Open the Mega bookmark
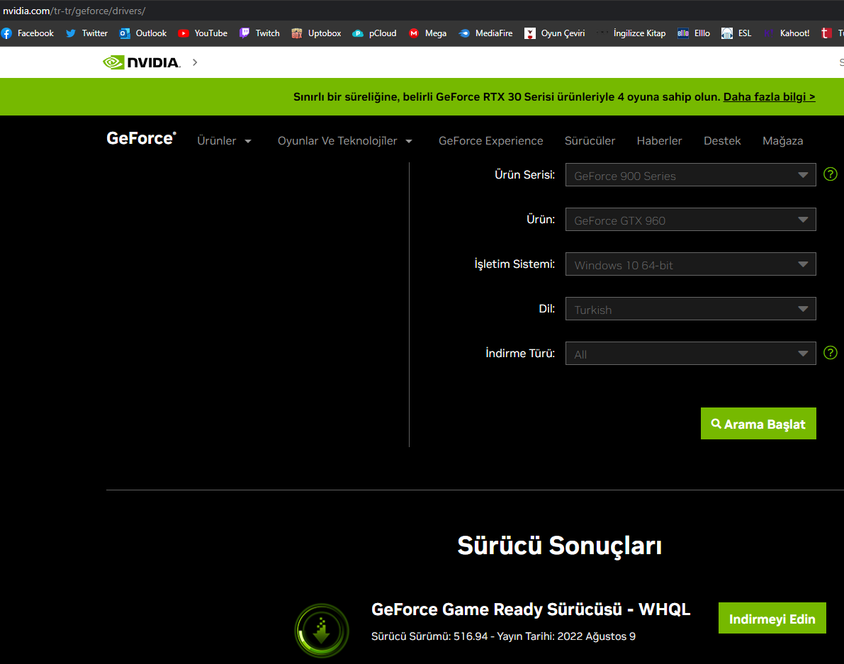Image resolution: width=844 pixels, height=664 pixels. pyautogui.click(x=427, y=33)
